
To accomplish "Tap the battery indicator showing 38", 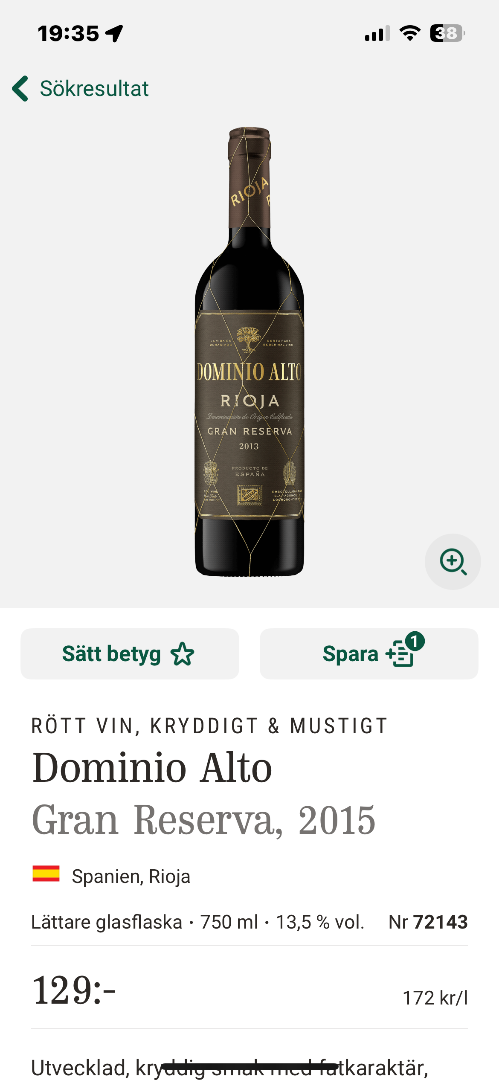I will pos(447,33).
